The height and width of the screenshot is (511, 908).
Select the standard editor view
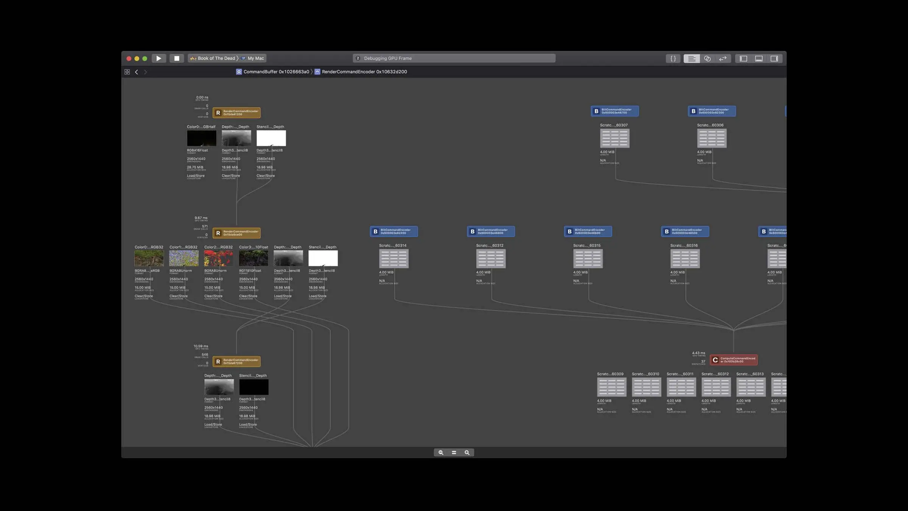[692, 59]
